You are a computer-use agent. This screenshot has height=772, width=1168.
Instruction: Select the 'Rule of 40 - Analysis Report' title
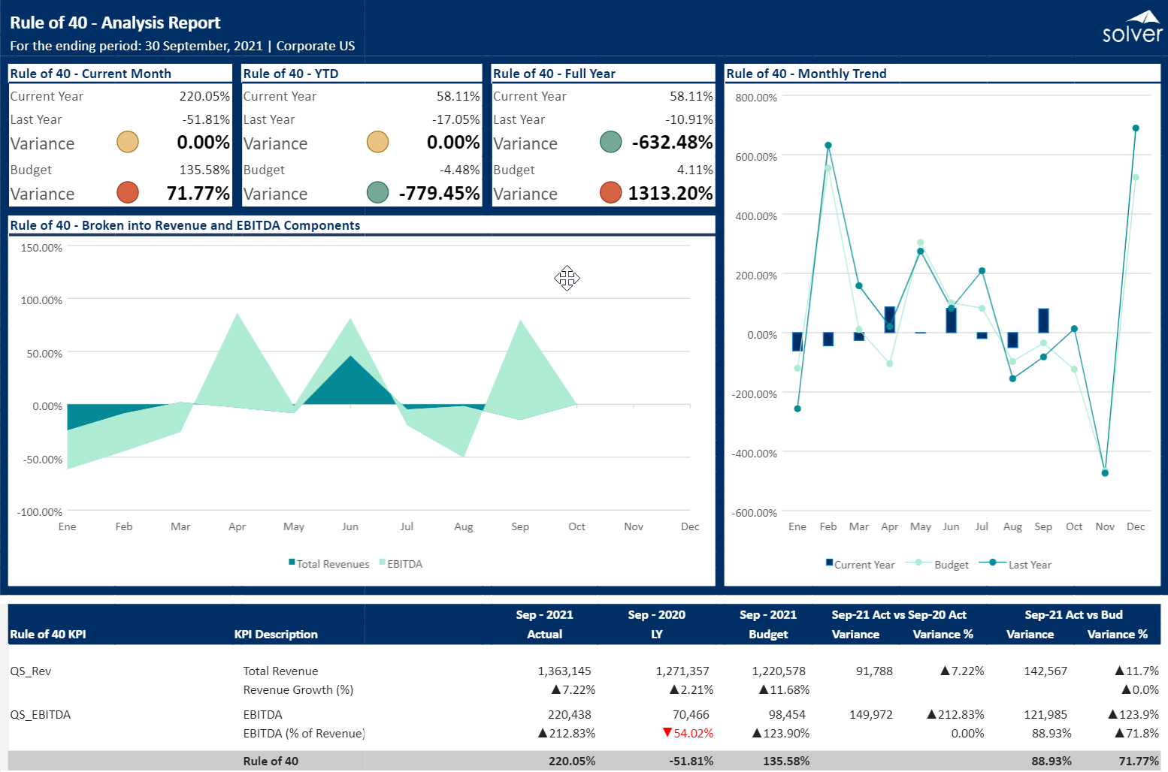point(115,23)
